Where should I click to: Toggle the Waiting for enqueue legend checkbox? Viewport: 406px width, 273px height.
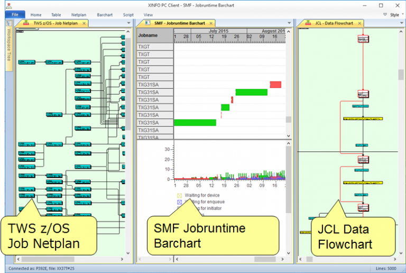pos(179,202)
